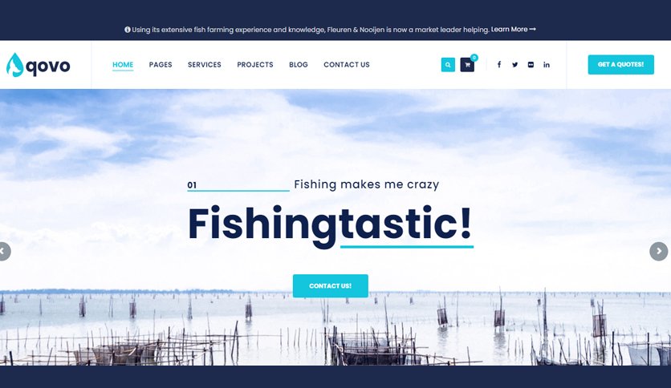Click the cart item count badge
This screenshot has height=388, width=671.
coord(474,58)
